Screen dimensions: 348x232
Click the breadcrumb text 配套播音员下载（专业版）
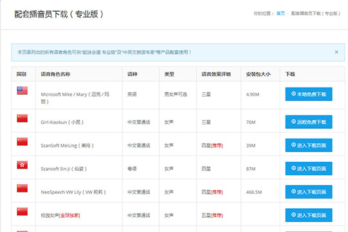(316, 14)
